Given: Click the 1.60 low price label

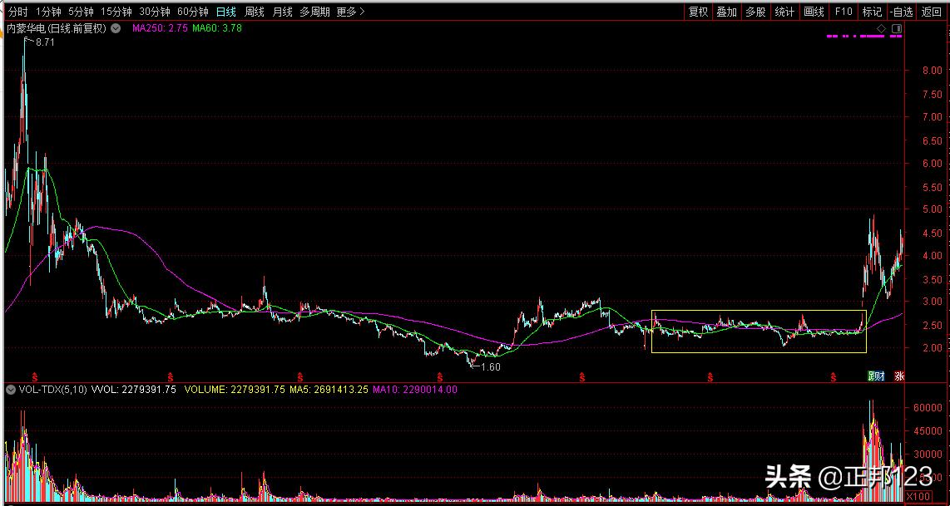Looking at the screenshot, I should (x=490, y=366).
